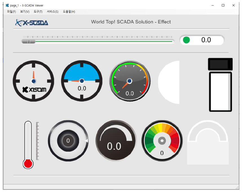Image resolution: width=242 pixels, height=192 pixels.
Task: Close the X-SCADA Viewer window
Action: pos(234,5)
